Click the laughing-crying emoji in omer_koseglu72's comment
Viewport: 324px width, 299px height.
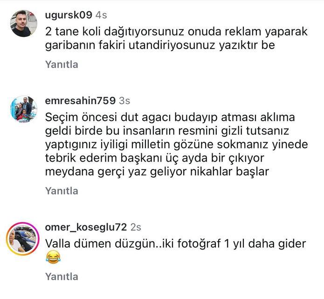click(x=53, y=257)
